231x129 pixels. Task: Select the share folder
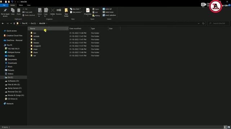pos(35,52)
